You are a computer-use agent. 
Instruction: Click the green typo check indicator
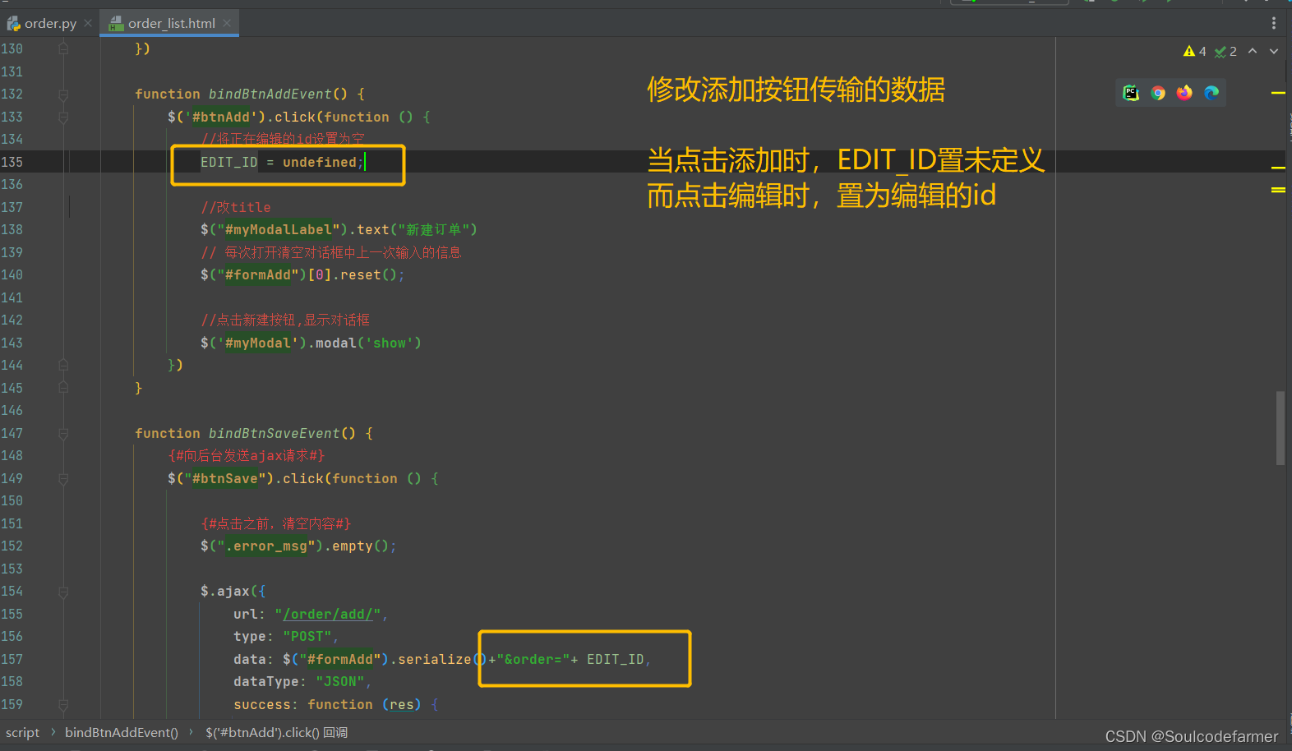(1225, 51)
